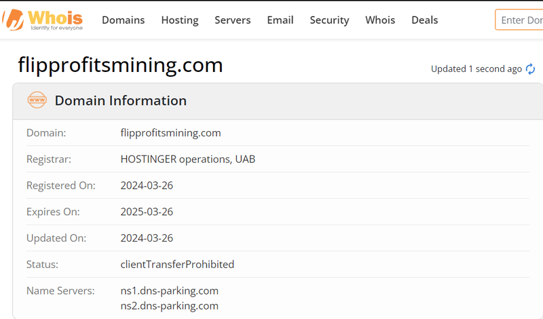Click the flipprofitsmining.com page heading
Viewport: 543px width, 319px height.
(x=120, y=64)
